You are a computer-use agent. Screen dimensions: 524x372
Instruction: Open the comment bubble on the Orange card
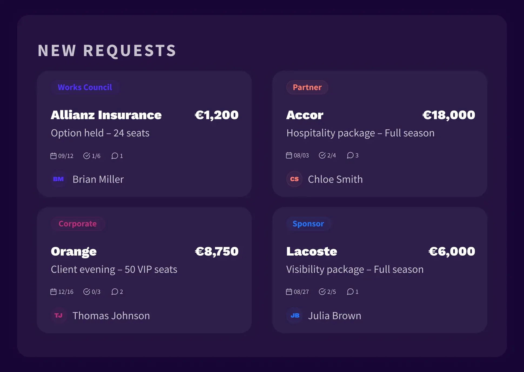tap(115, 292)
